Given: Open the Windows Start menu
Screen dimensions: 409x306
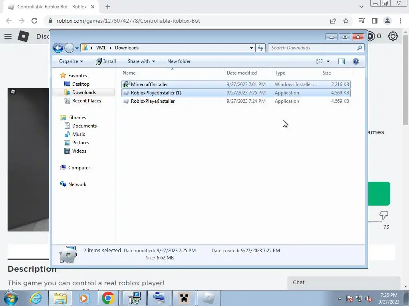Looking at the screenshot, I should pyautogui.click(x=10, y=298).
